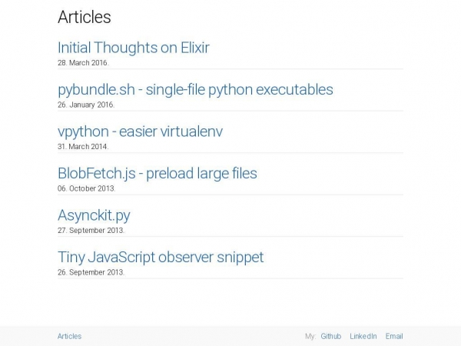The image size is (461, 346).
Task: Click the 26. January 2016 date text
Action: click(86, 105)
